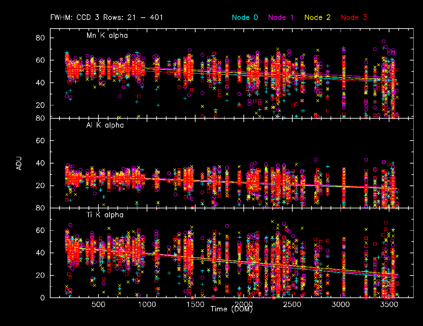This screenshot has width=423, height=326.
Task: Select the red Node 3 legend entry
Action: tap(354, 17)
